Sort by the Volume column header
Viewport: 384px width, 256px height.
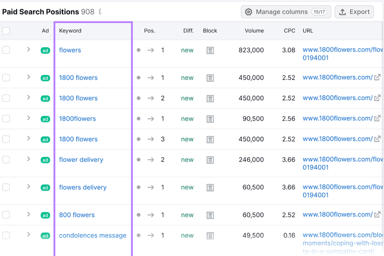[x=254, y=31]
